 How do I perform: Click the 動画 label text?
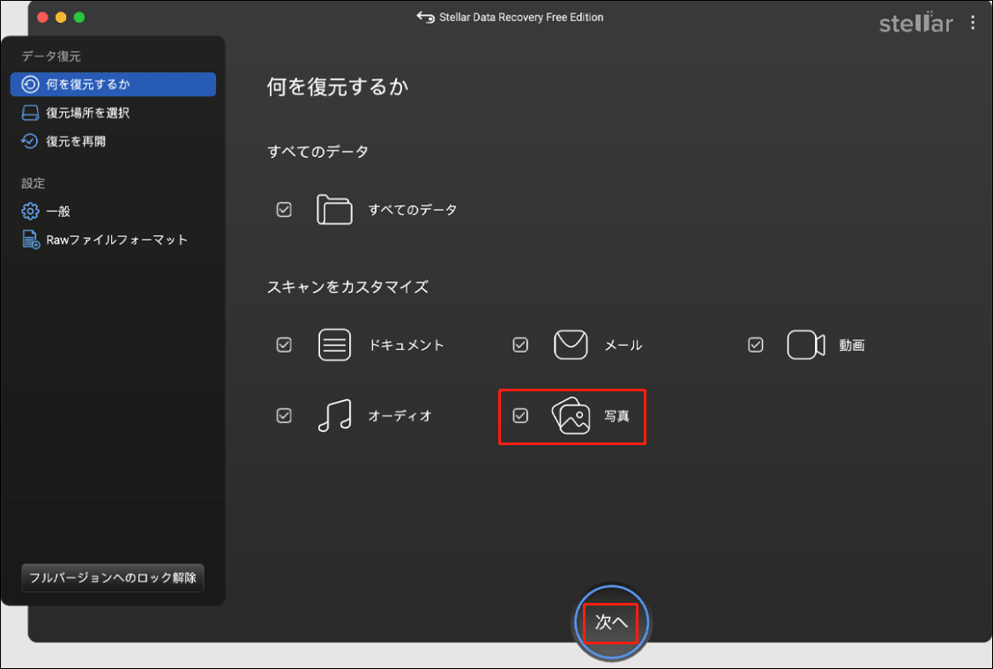click(x=852, y=345)
